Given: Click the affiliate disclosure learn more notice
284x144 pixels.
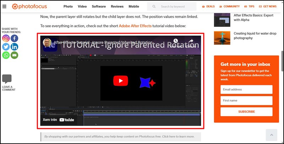Looking at the screenshot, I should coord(121,137).
